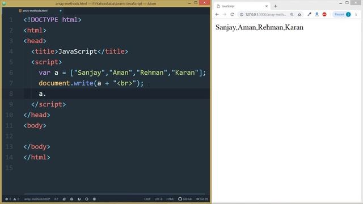Click the document.write statement
The width and height of the screenshot is (363, 204).
91,83
